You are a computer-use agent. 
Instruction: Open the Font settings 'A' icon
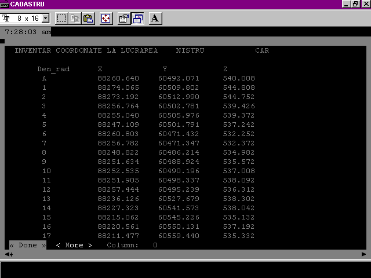155,19
